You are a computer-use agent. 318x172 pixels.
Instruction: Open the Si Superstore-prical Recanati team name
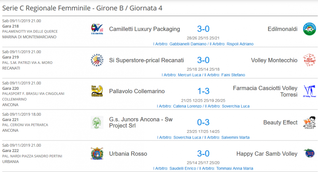click(x=146, y=60)
